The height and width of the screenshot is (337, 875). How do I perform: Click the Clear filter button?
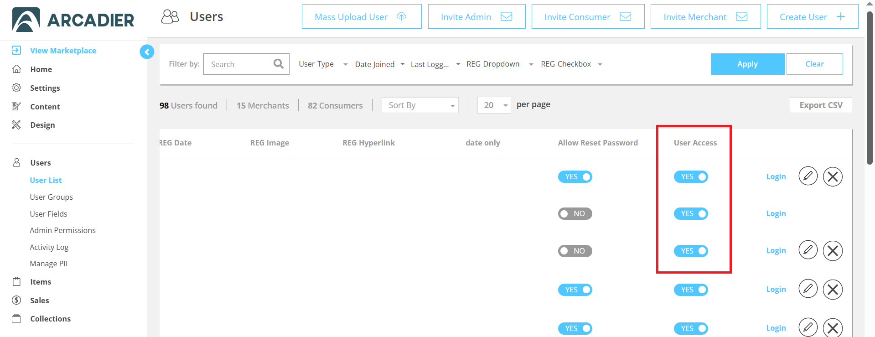click(x=814, y=64)
